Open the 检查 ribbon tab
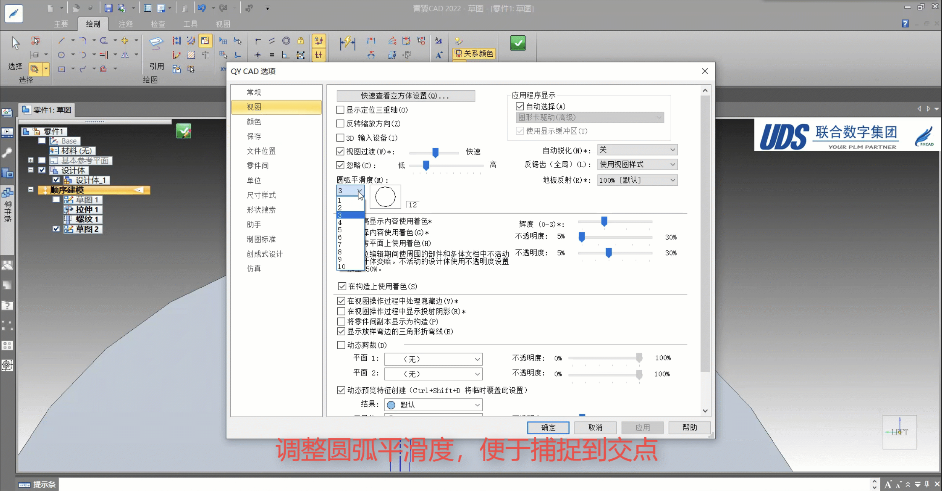The height and width of the screenshot is (491, 942). [158, 24]
